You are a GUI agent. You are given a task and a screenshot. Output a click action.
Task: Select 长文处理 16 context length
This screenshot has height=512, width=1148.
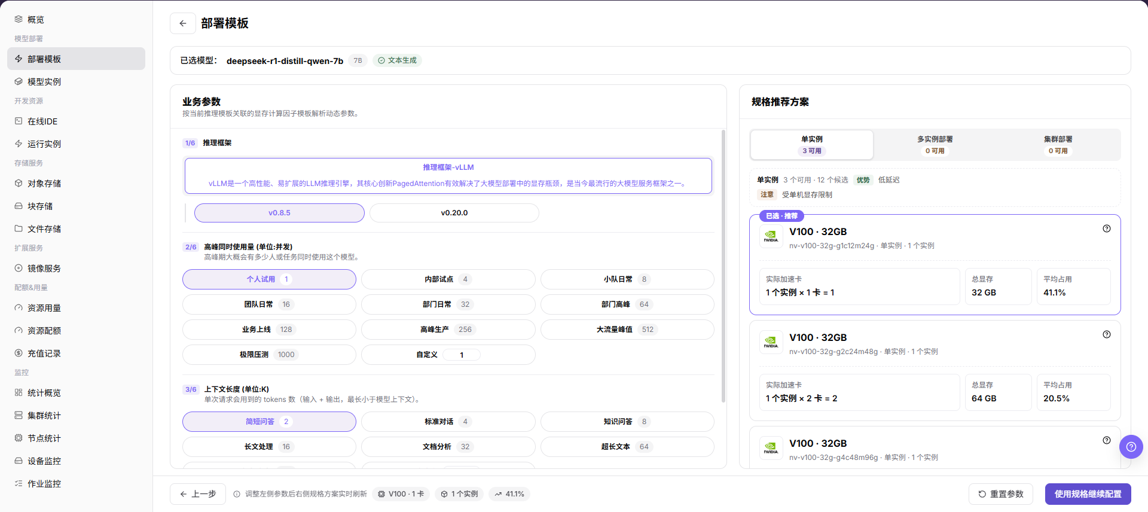[x=269, y=447]
